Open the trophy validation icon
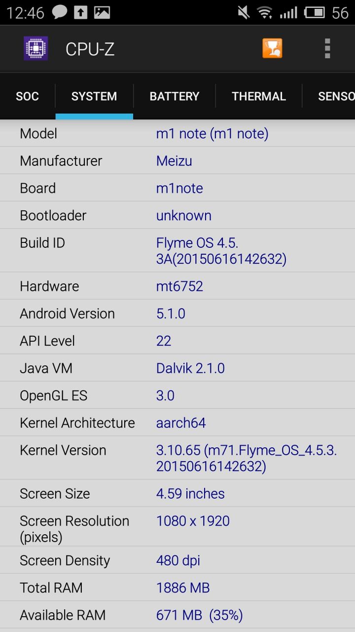 coord(272,48)
